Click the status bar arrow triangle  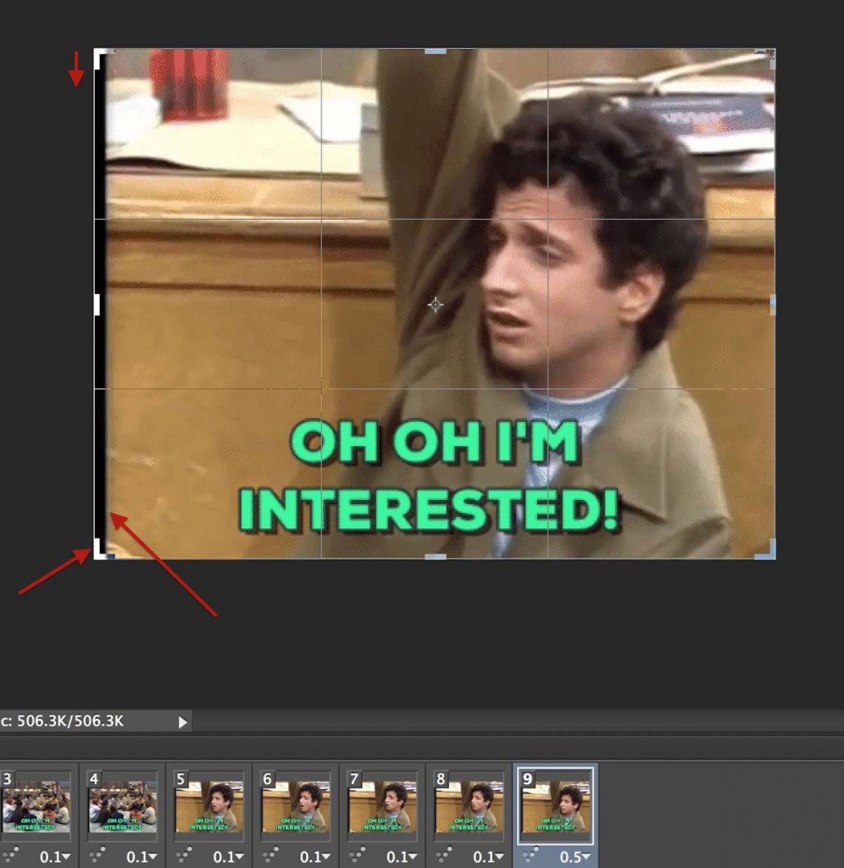pyautogui.click(x=182, y=722)
